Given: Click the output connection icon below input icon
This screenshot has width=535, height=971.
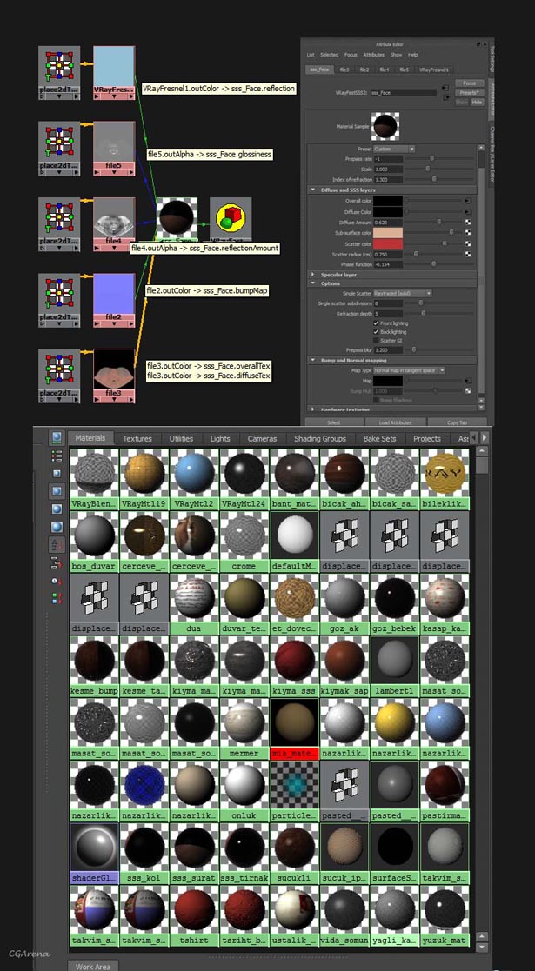Looking at the screenshot, I should (x=445, y=98).
